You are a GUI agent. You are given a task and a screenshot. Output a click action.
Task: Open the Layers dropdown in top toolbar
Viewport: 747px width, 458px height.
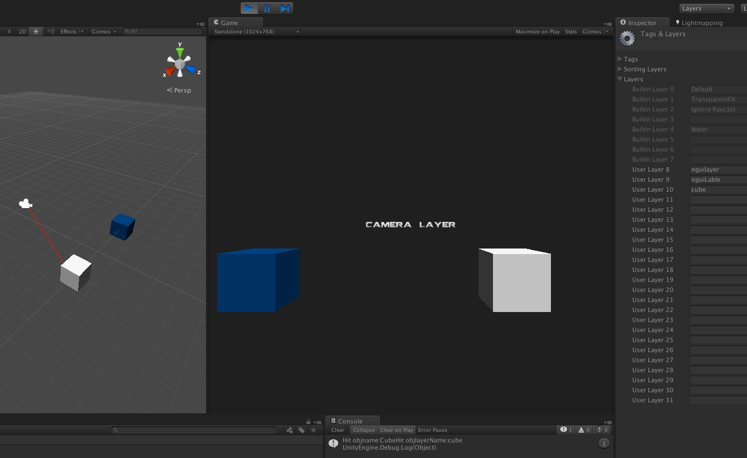click(707, 8)
